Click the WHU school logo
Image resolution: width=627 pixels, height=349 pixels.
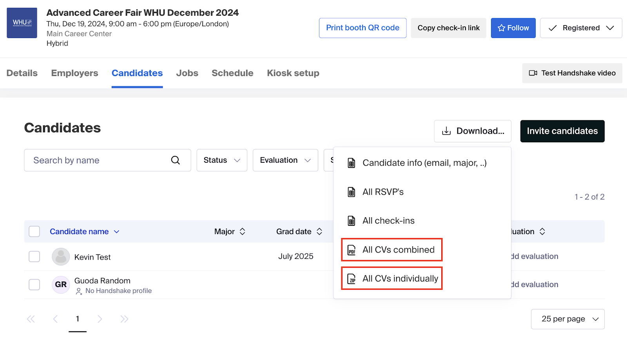(22, 23)
